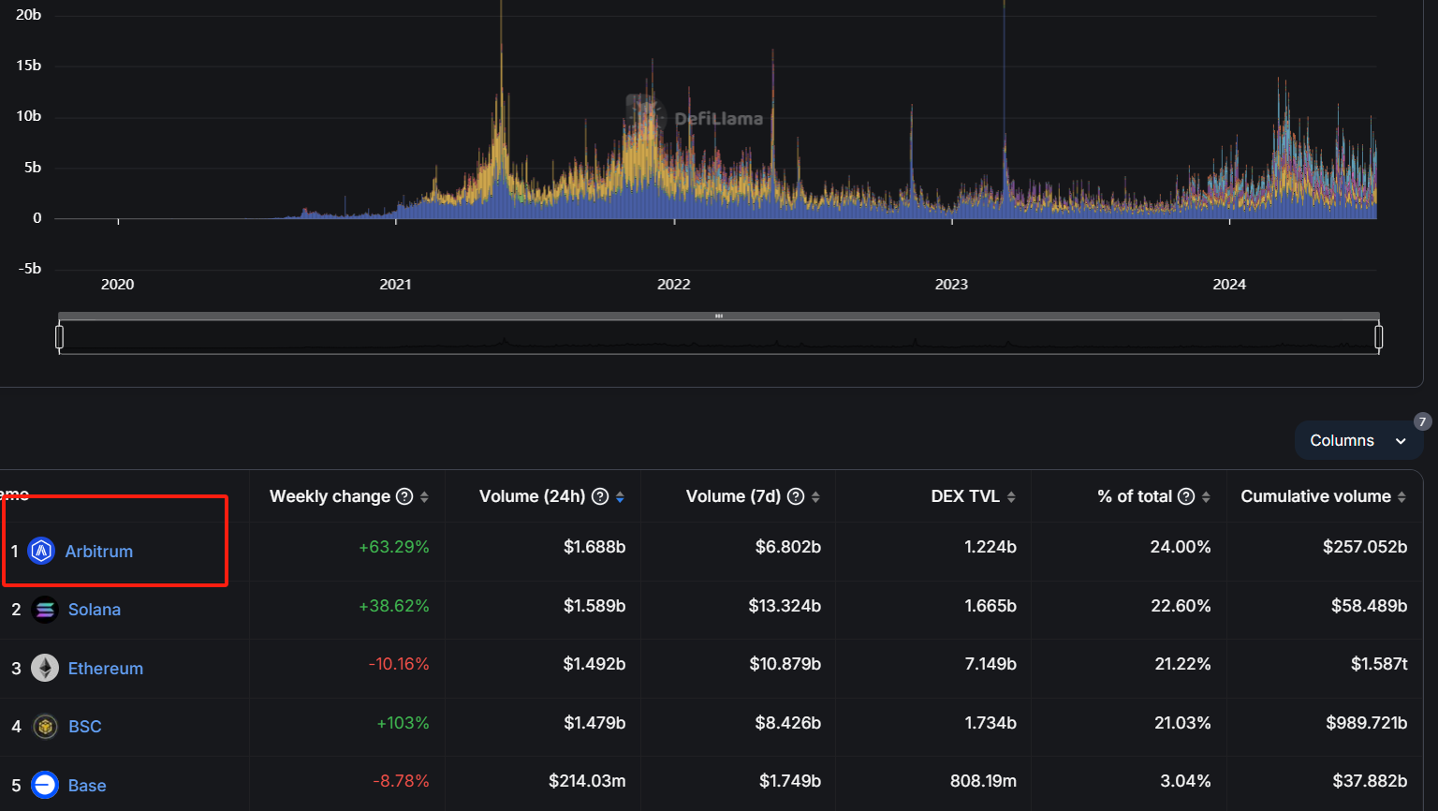Click the Arbitrum chain logo icon

pos(41,551)
